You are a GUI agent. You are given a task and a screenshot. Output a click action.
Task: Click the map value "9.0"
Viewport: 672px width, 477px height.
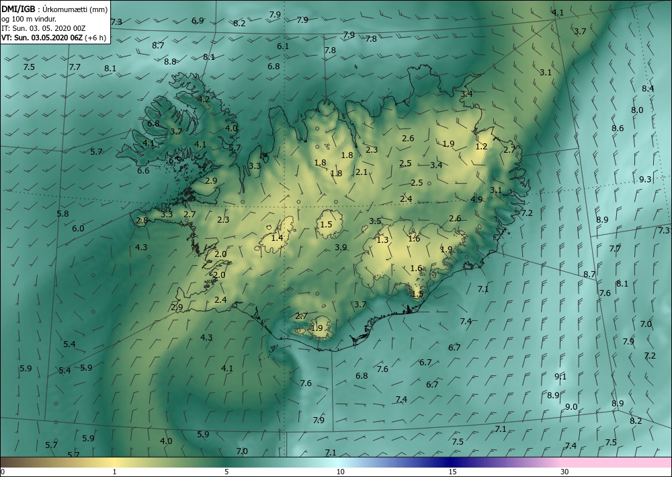point(571,406)
